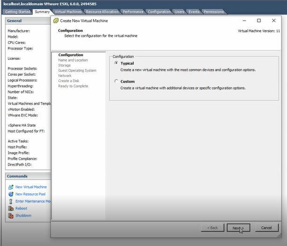Click the Virtual Machine Version: 11 text
287x246 pixels.
pyautogui.click(x=259, y=31)
